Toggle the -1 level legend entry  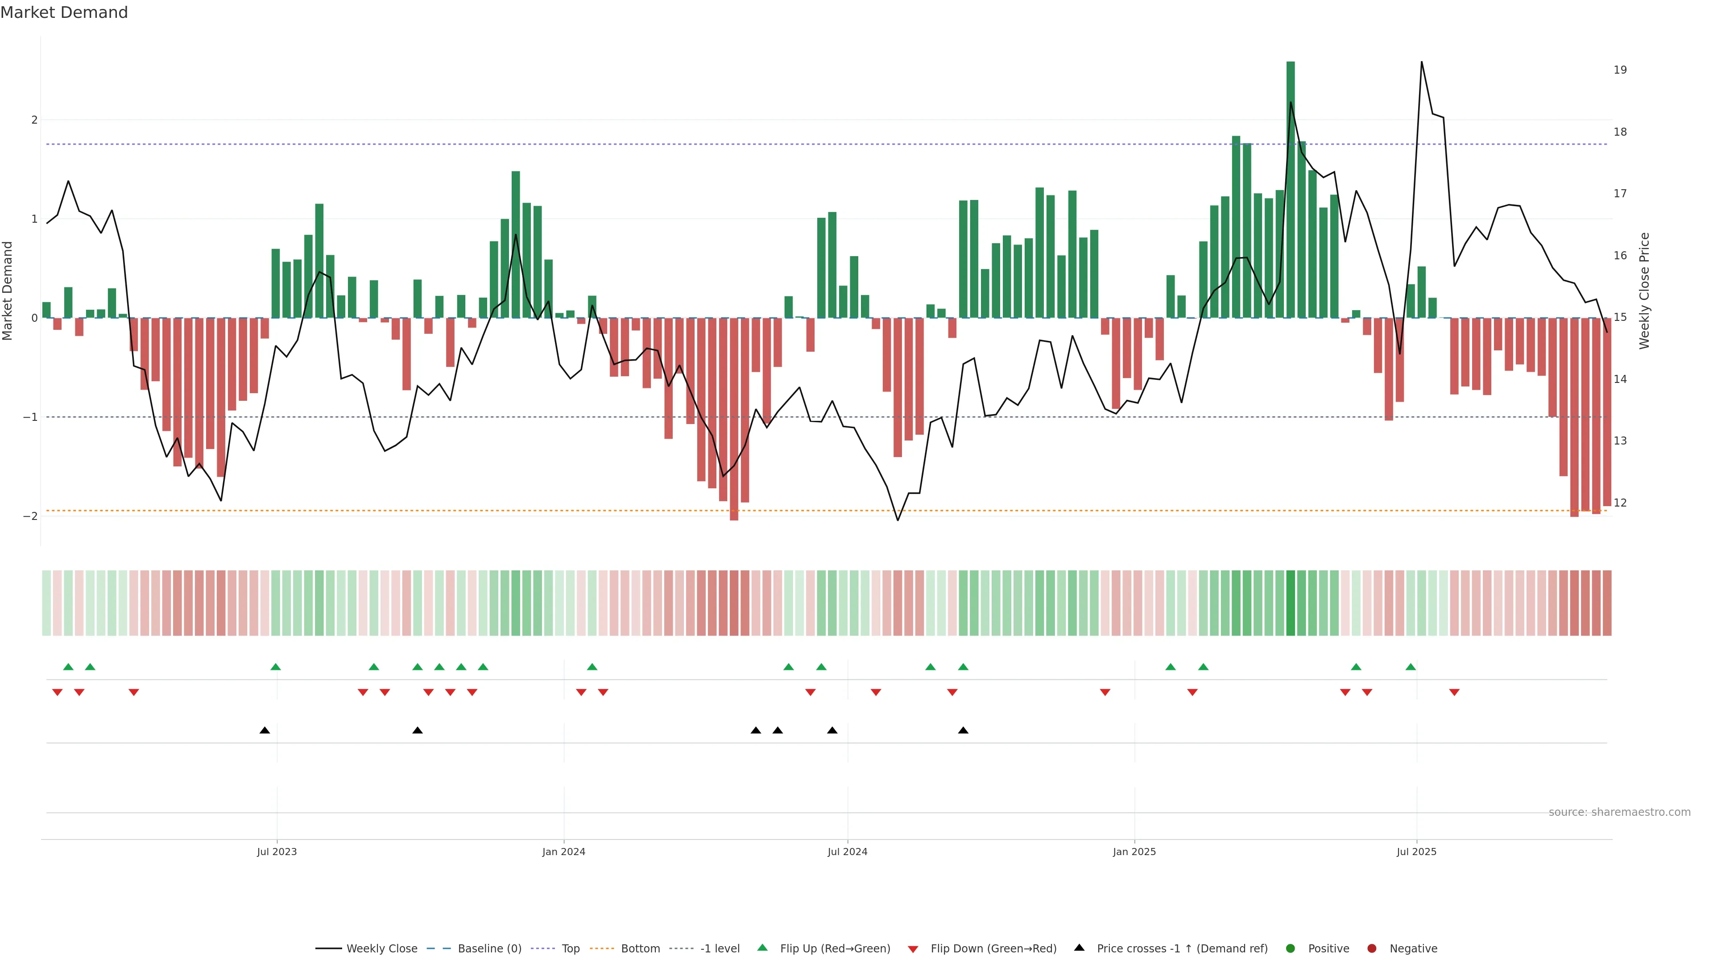tap(720, 949)
